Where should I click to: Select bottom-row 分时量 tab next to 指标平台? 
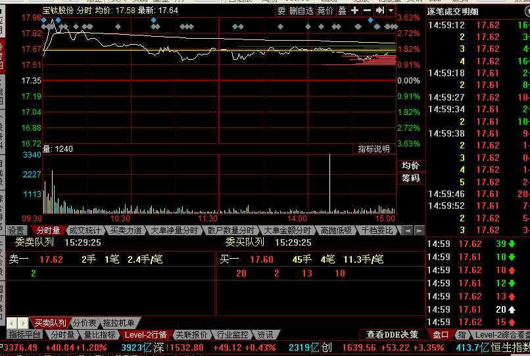tap(62, 335)
